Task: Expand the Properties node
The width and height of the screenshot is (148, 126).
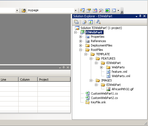Action: pos(80,37)
